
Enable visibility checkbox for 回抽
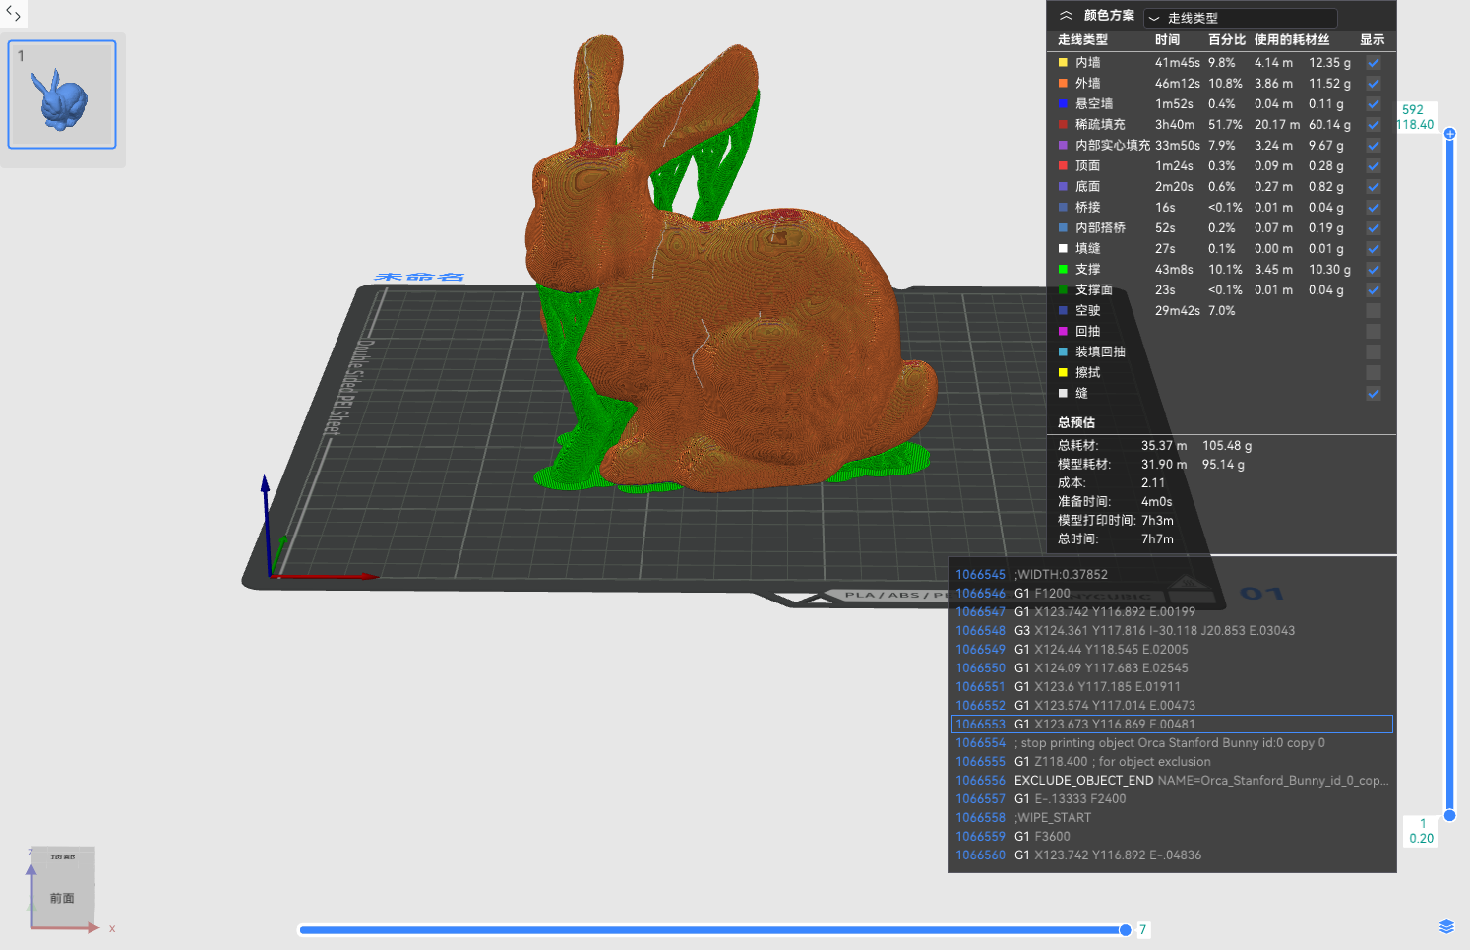[x=1374, y=331]
